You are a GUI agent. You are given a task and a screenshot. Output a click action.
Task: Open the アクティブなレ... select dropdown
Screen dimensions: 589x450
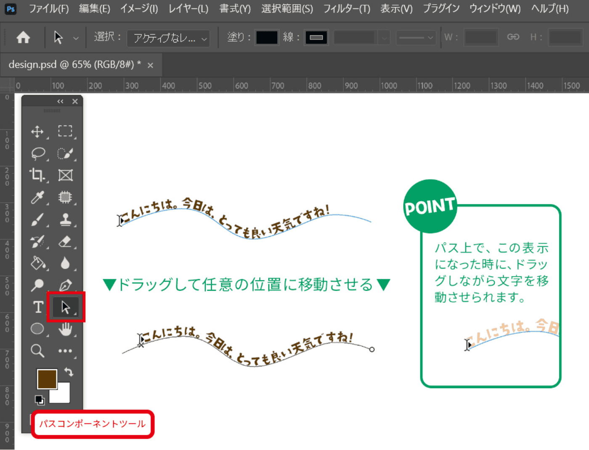(168, 38)
